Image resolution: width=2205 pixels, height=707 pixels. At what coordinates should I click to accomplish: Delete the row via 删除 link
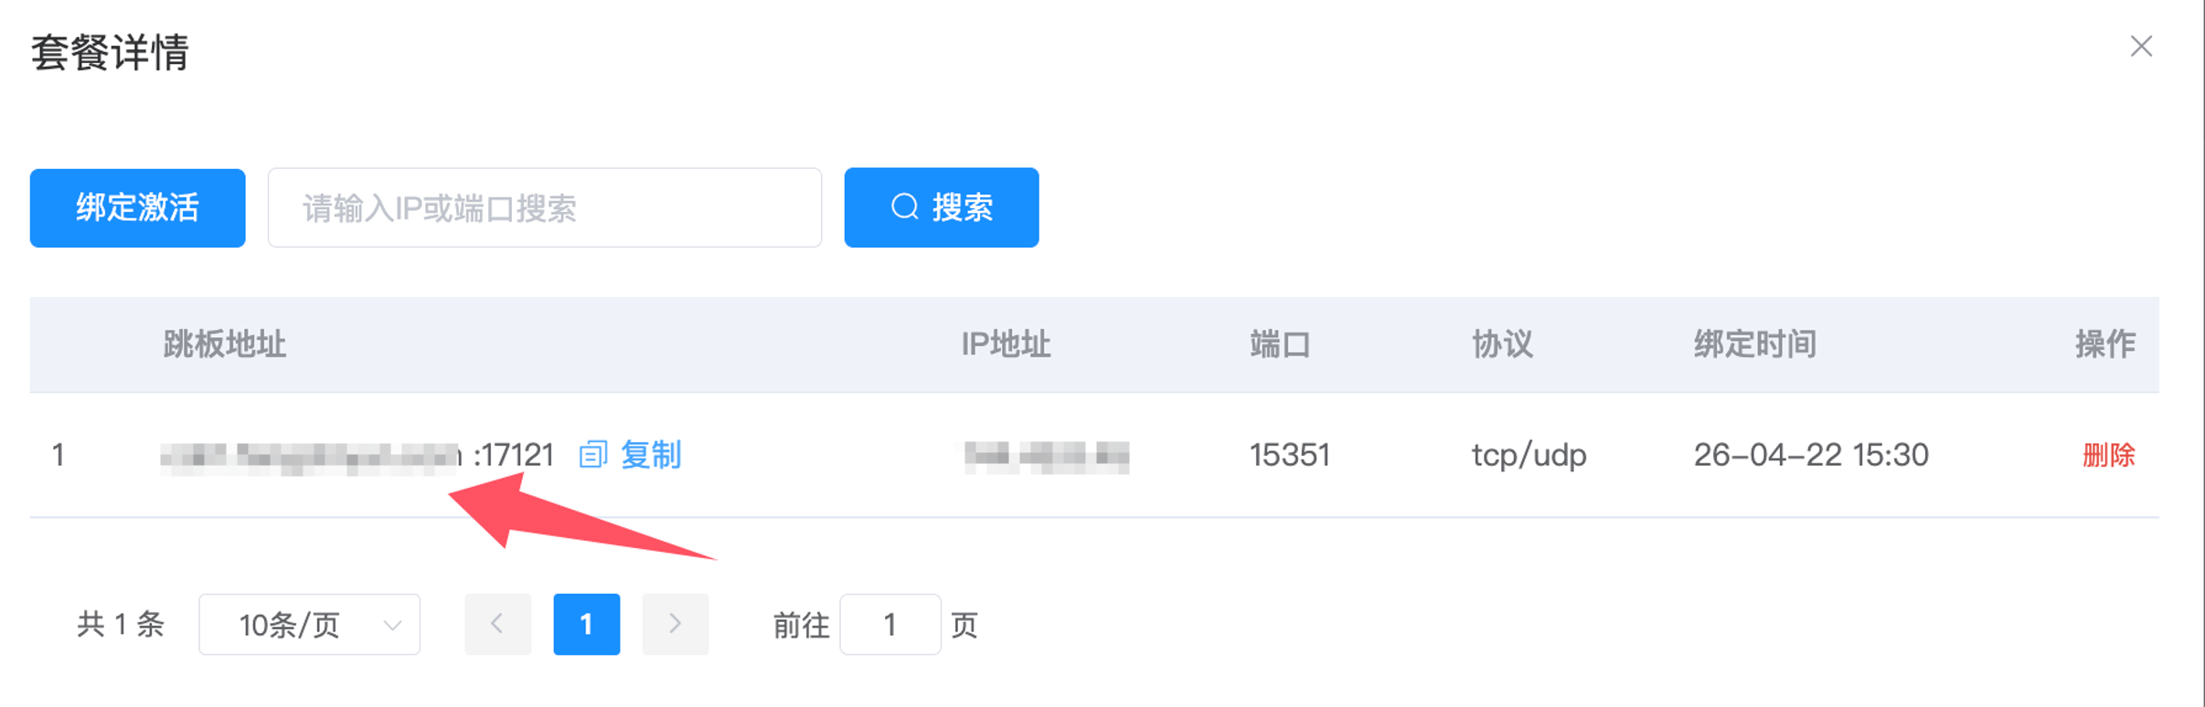pyautogui.click(x=2108, y=455)
